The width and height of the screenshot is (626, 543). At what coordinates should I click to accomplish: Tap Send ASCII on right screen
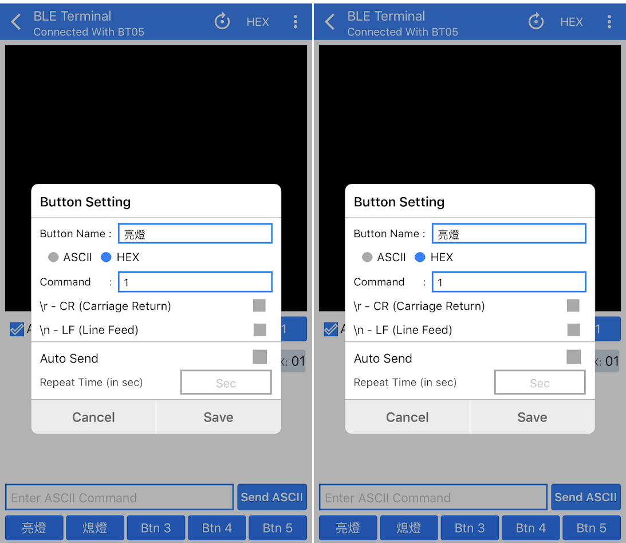click(x=586, y=497)
